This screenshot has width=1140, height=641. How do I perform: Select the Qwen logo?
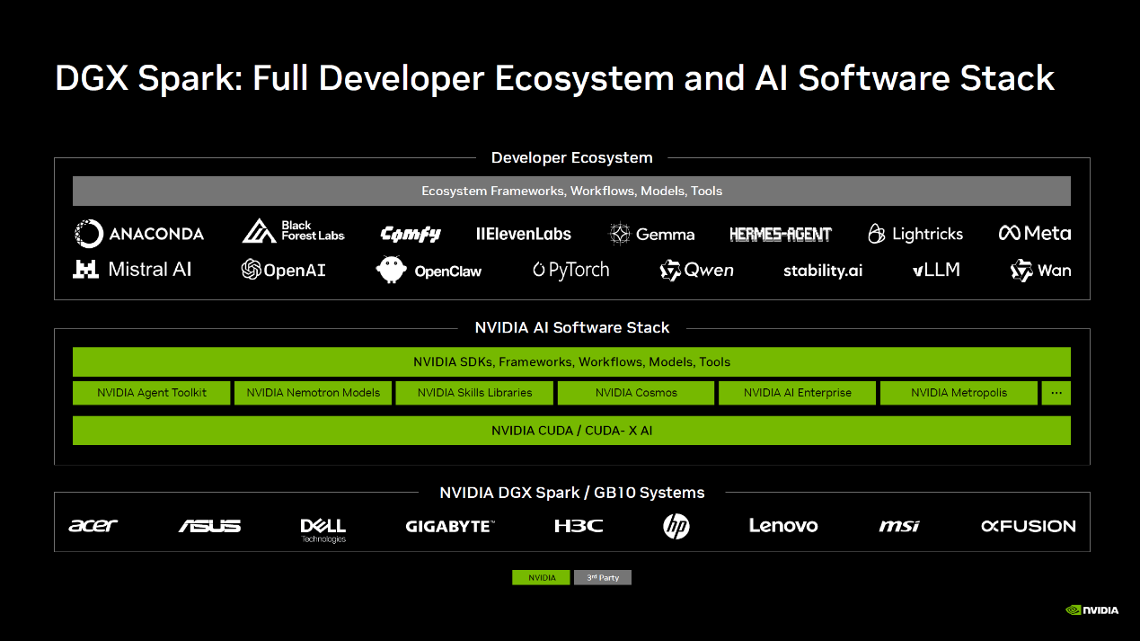tap(696, 270)
